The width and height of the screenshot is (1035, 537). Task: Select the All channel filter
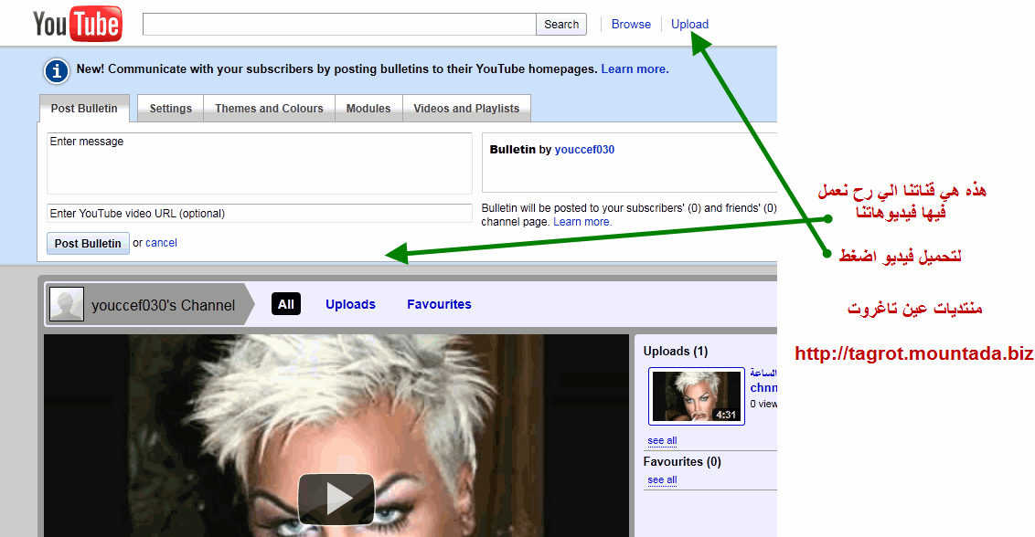coord(286,304)
